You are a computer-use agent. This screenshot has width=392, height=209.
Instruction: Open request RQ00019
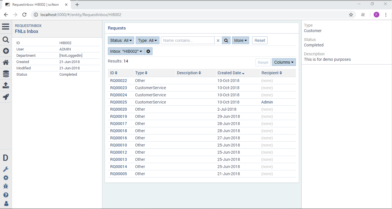point(118,116)
